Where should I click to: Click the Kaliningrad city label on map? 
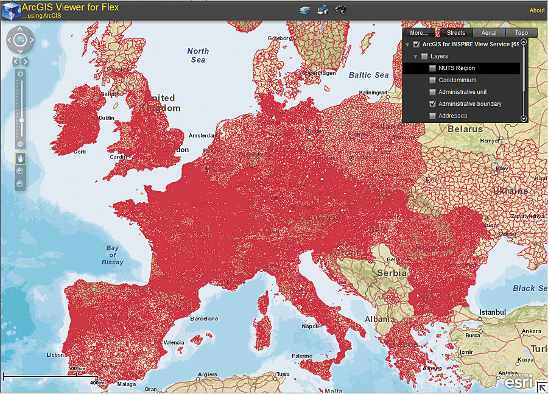coord(373,93)
